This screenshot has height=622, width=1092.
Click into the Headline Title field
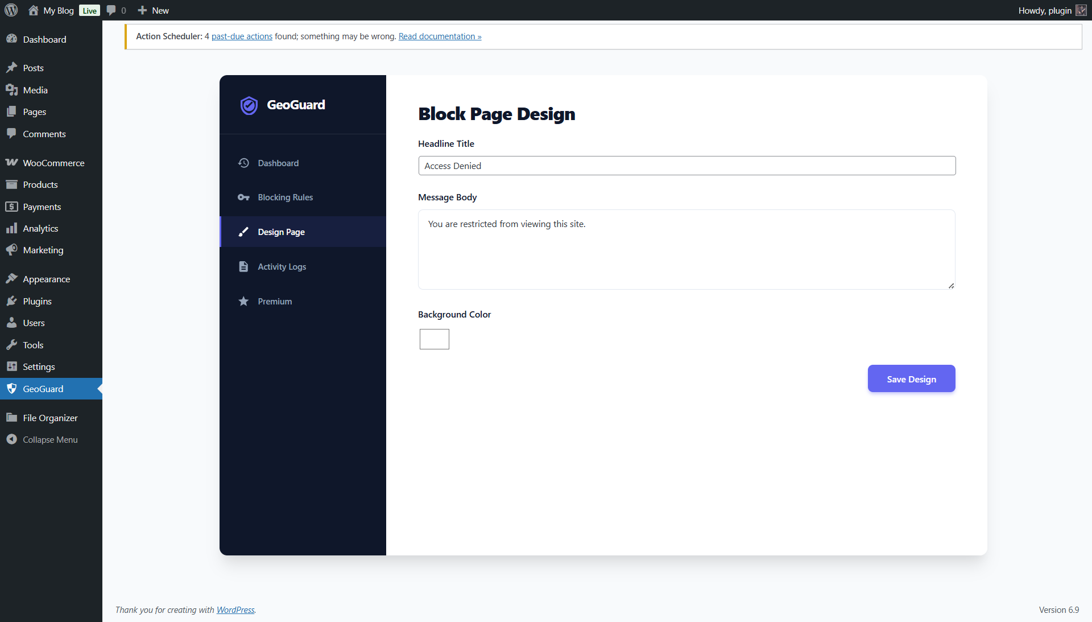686,166
